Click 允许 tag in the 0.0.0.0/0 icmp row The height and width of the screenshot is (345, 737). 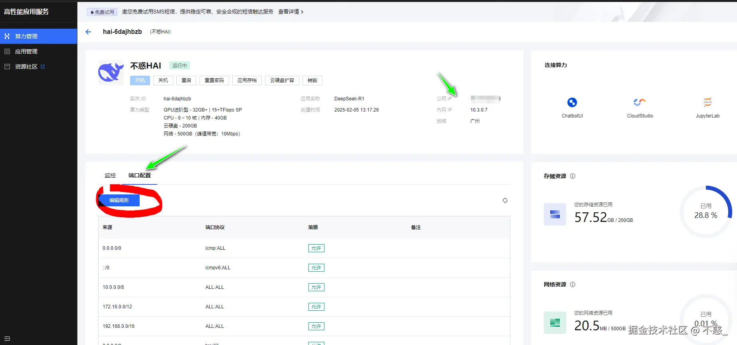coord(316,248)
